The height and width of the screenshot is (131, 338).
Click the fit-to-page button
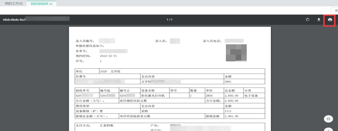328,119
